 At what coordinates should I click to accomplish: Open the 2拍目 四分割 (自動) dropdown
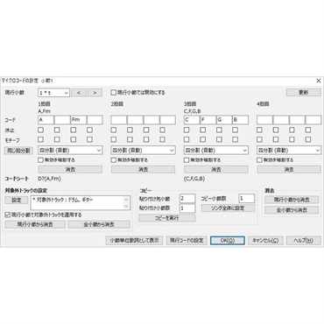143,151
